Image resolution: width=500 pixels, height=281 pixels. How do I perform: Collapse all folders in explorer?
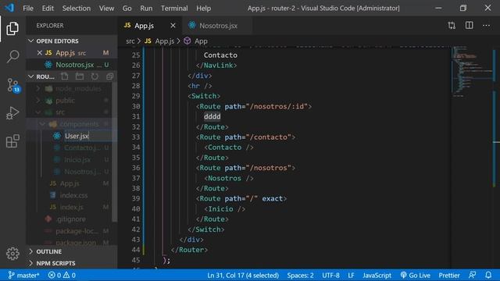pyautogui.click(x=109, y=76)
